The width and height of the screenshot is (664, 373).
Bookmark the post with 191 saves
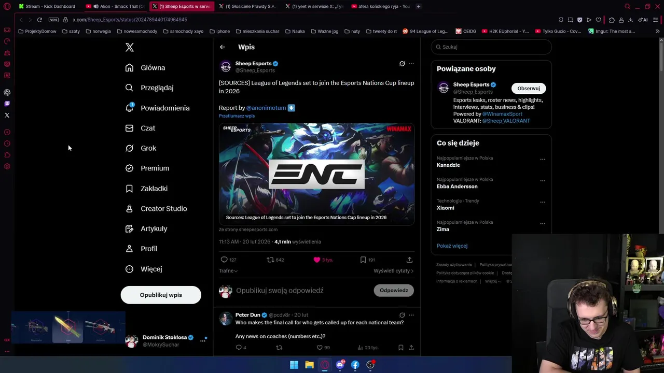pyautogui.click(x=363, y=260)
